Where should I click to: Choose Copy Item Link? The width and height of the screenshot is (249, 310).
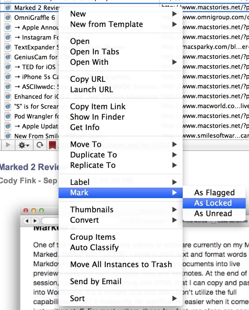pos(120,106)
